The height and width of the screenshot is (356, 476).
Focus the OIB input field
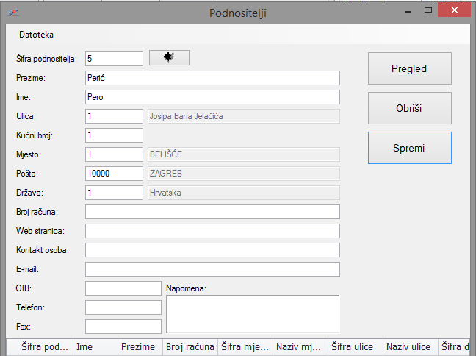pos(123,288)
